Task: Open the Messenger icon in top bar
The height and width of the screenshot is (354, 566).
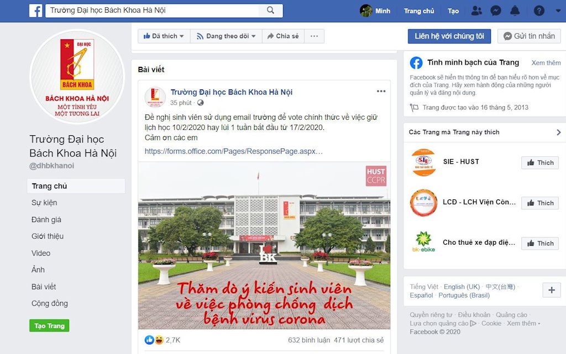Action: coord(496,11)
